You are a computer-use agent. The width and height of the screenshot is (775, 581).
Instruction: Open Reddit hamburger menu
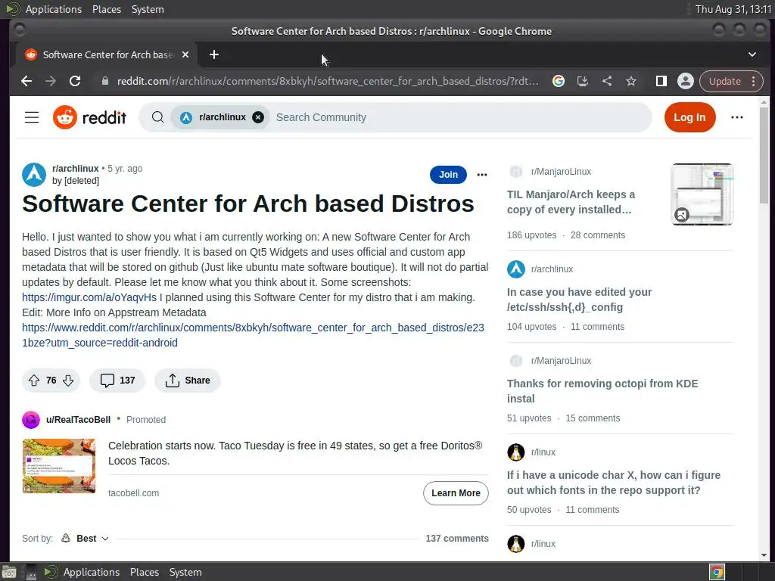[32, 117]
